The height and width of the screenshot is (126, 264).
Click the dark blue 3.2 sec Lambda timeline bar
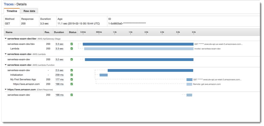(x=139, y=59)
